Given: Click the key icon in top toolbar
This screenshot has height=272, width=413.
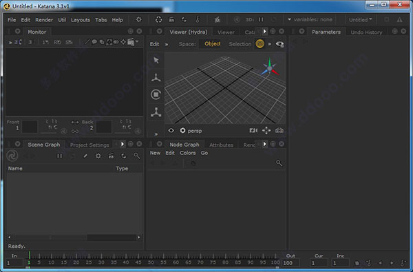Looking at the screenshot, I should pos(198,19).
